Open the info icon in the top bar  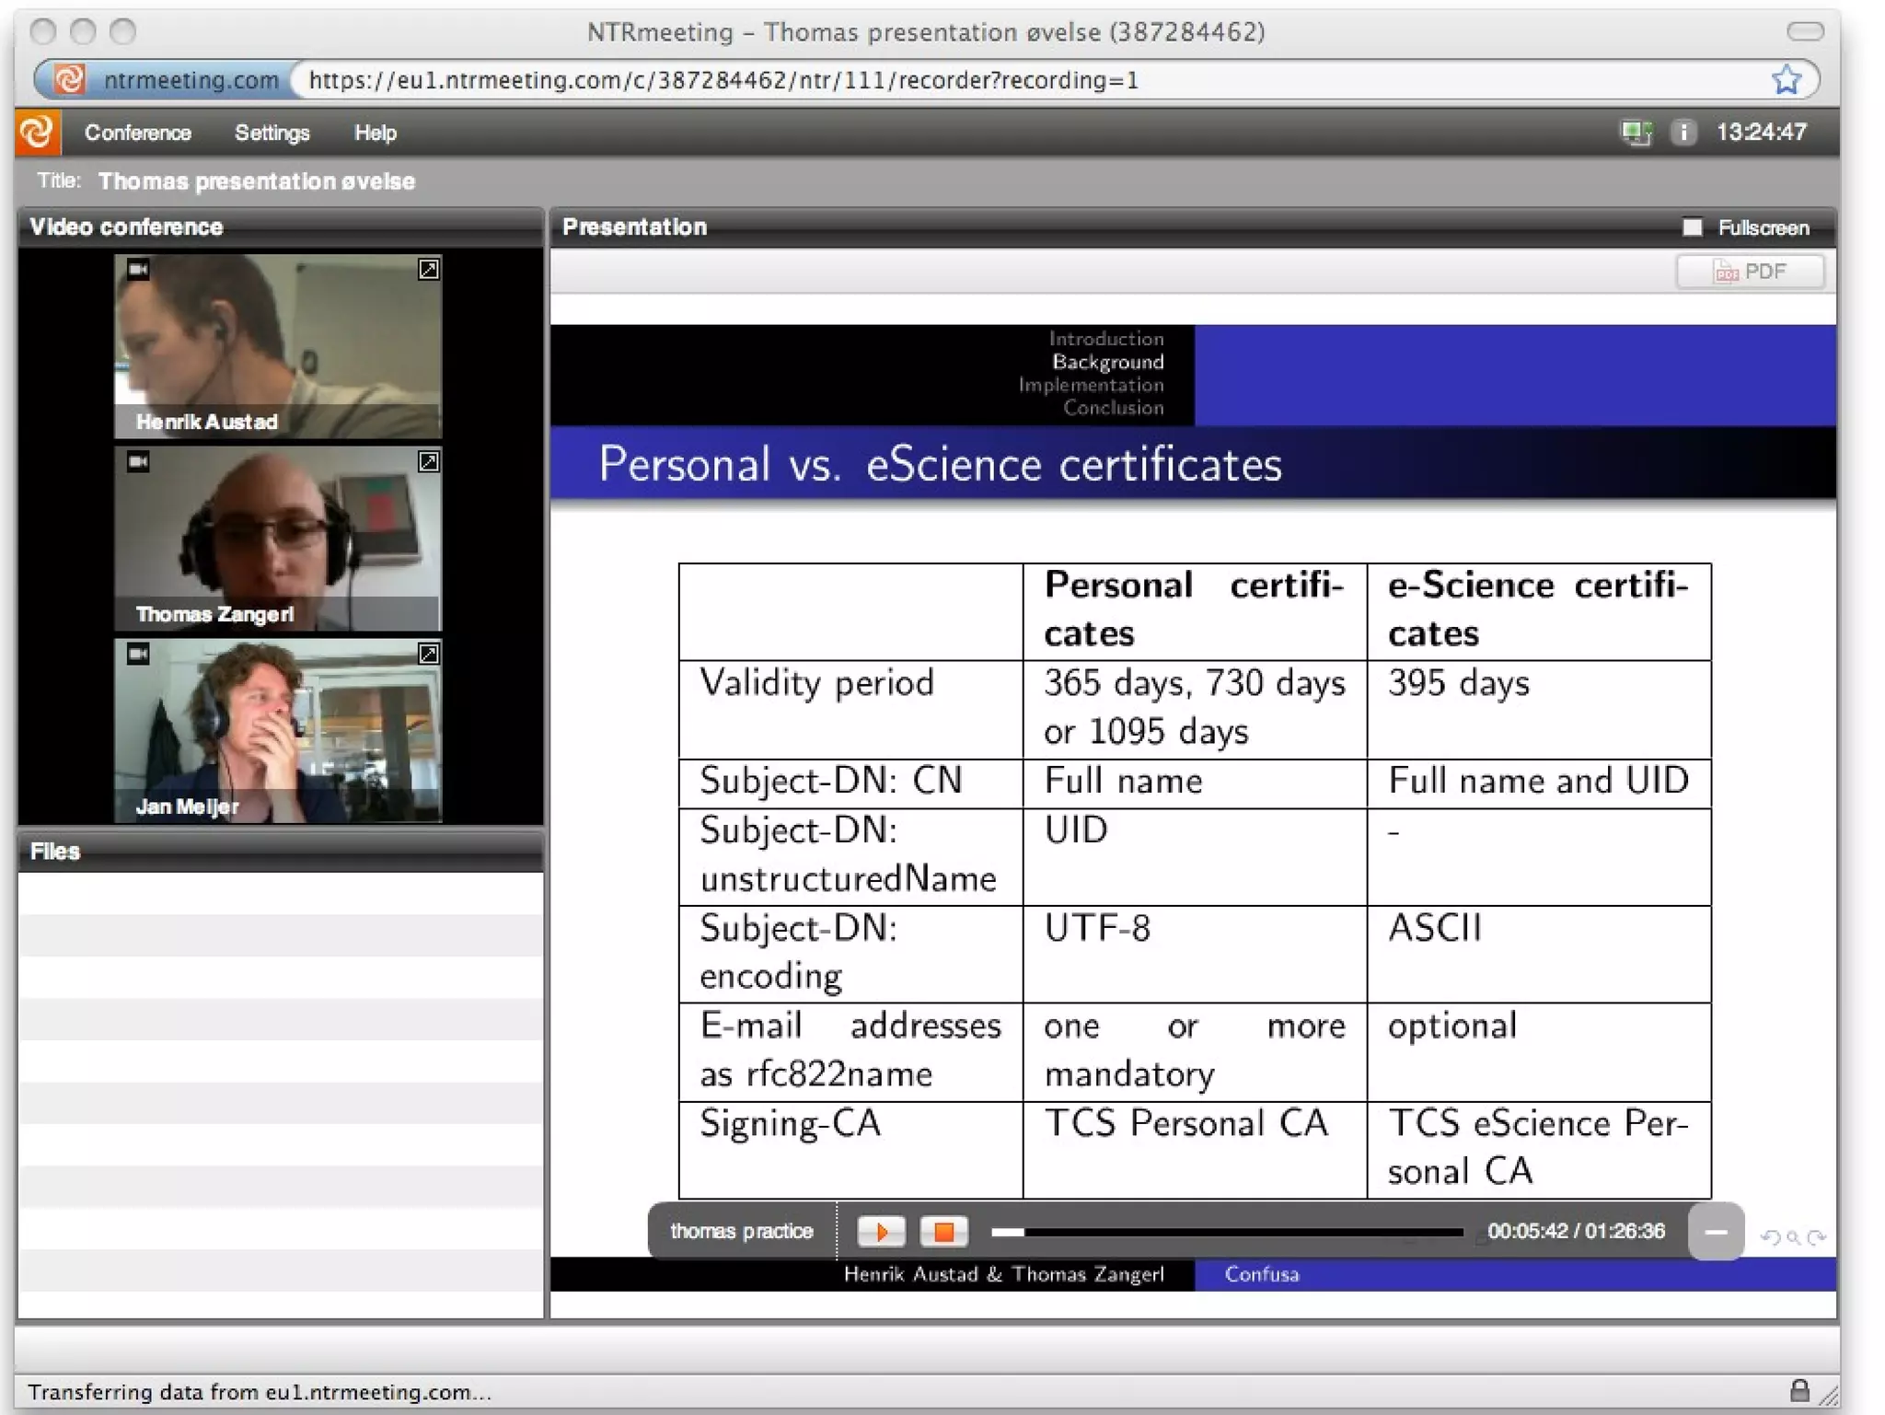click(1683, 133)
